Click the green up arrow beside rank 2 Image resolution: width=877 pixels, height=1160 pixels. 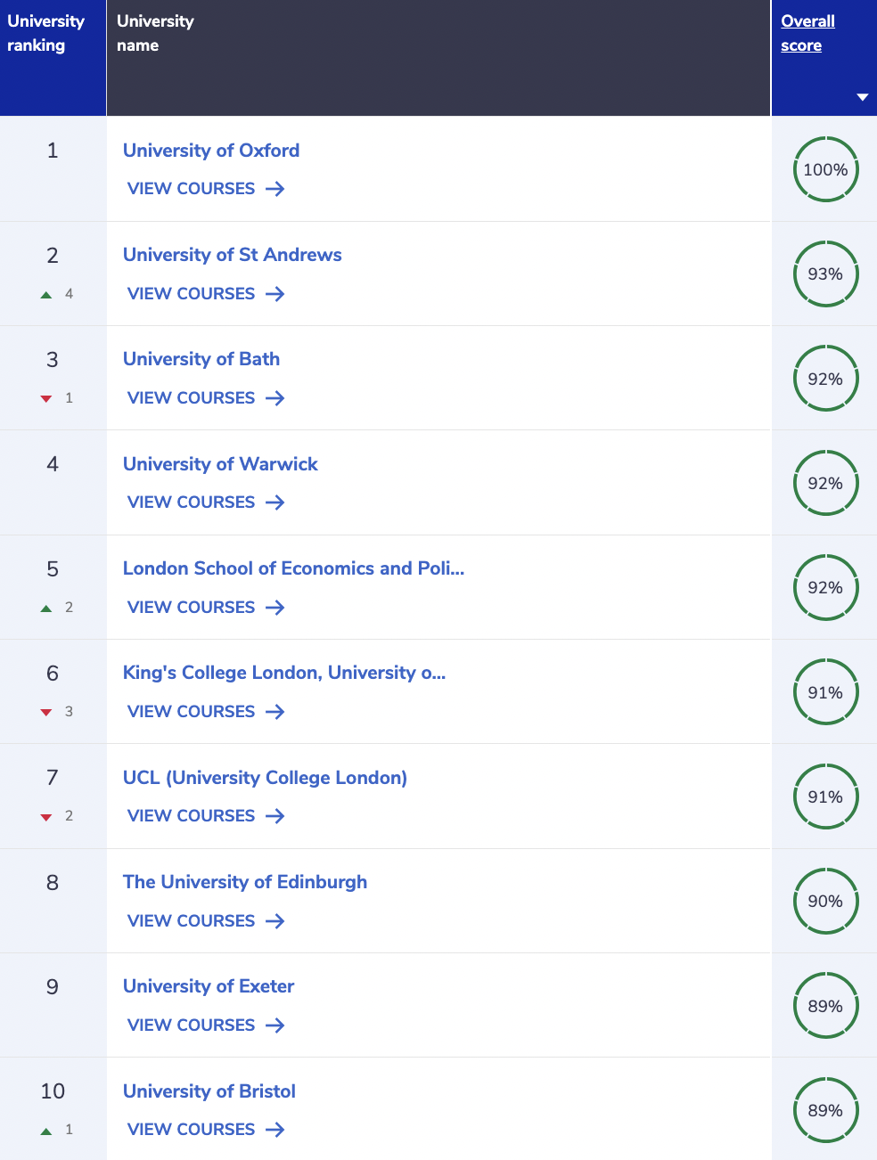[46, 295]
